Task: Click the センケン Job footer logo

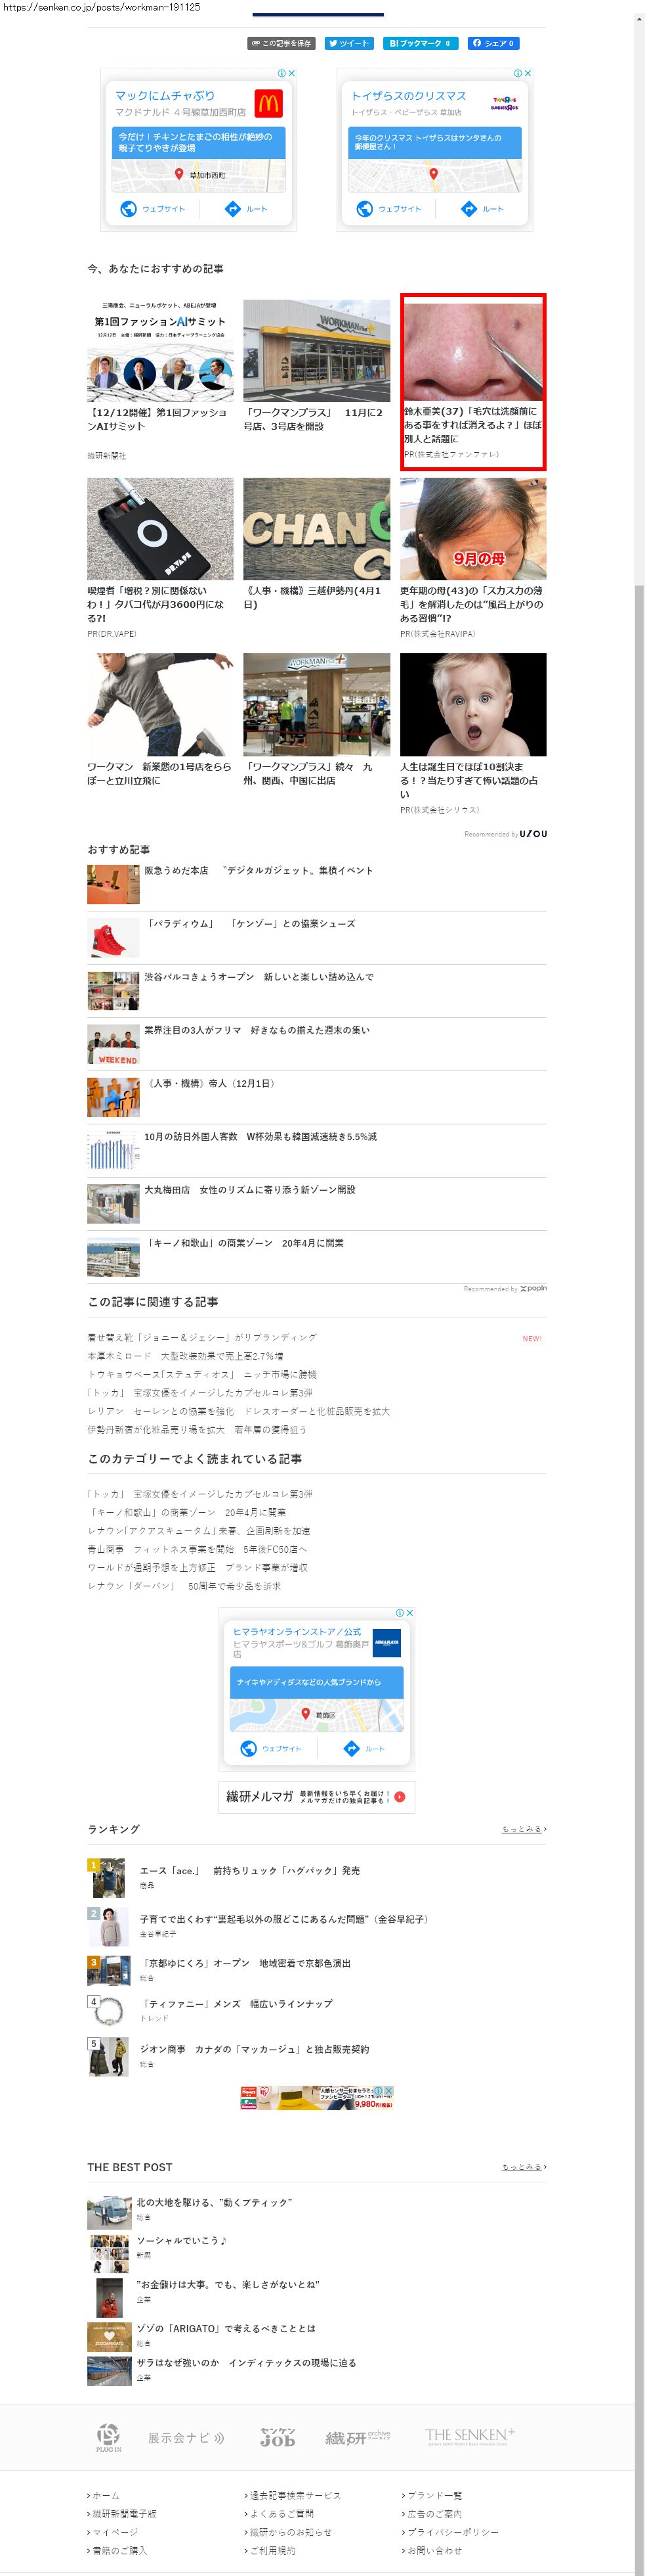Action: click(278, 2437)
